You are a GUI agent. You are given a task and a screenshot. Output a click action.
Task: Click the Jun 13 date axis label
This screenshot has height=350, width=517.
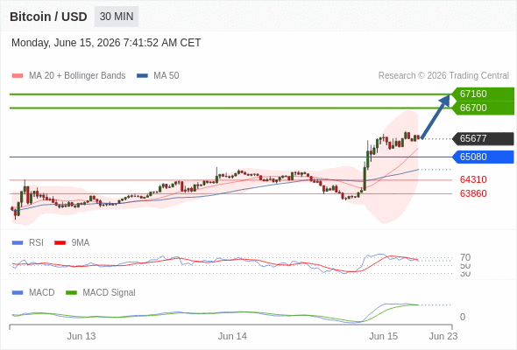(x=81, y=337)
